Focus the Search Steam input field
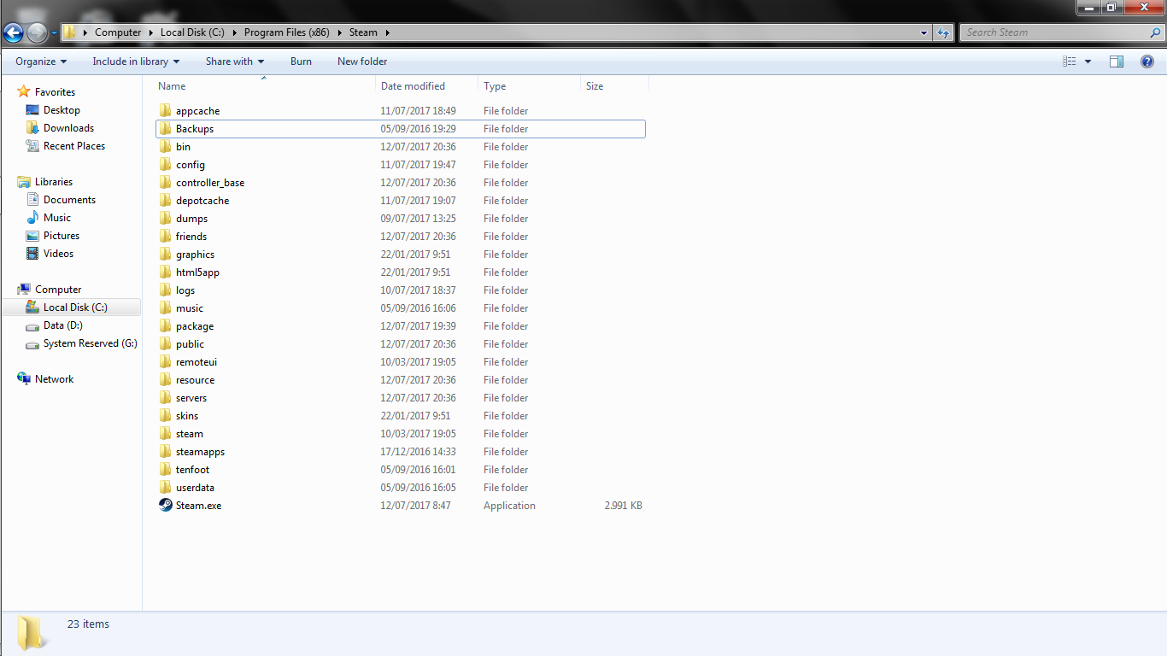The width and height of the screenshot is (1167, 656). coord(1055,32)
